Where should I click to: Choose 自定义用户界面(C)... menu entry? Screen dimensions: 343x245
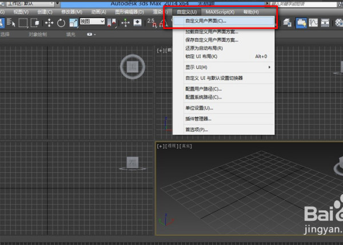(224, 21)
